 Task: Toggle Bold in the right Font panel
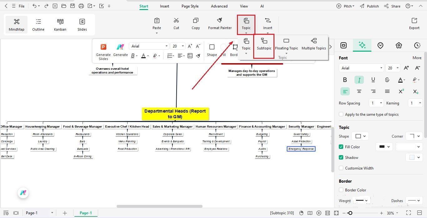[345, 80]
